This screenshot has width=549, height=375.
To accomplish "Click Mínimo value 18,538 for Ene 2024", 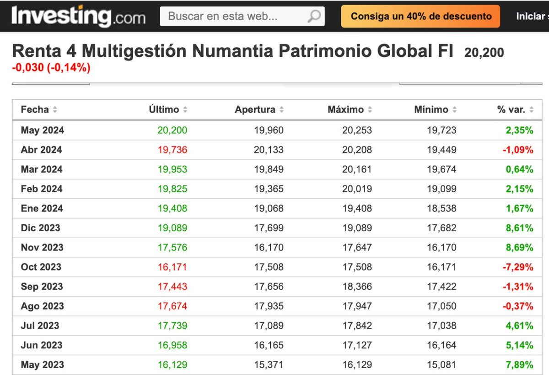I will pos(442,208).
